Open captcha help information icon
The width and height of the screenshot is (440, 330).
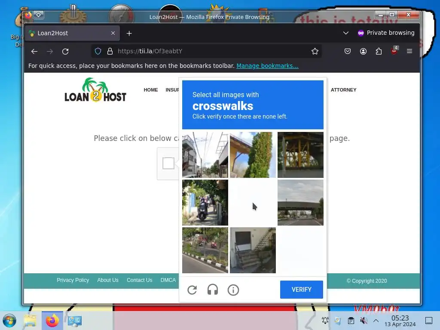click(x=233, y=290)
